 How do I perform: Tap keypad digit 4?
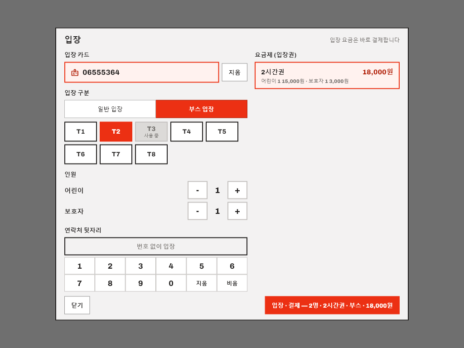tap(171, 266)
